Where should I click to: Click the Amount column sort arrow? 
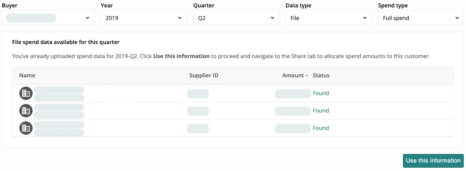[307, 76]
